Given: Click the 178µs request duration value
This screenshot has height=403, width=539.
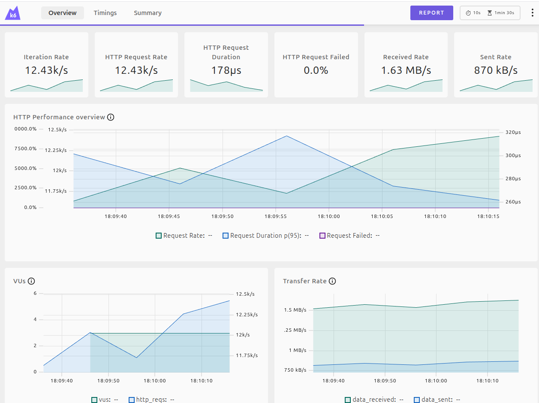Looking at the screenshot, I should pos(226,70).
